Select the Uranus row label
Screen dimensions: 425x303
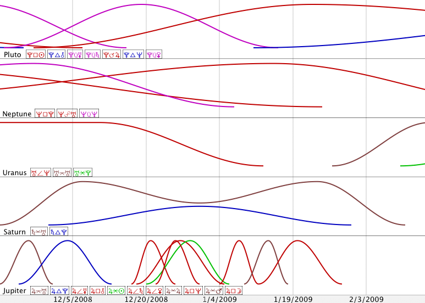(15, 173)
